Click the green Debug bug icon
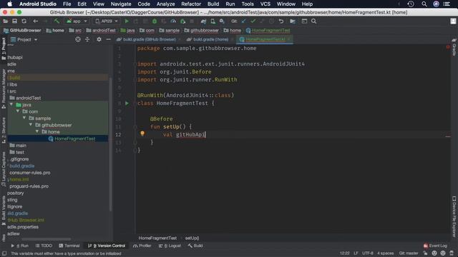Viewport: 458px width, 257px height. click(x=155, y=21)
